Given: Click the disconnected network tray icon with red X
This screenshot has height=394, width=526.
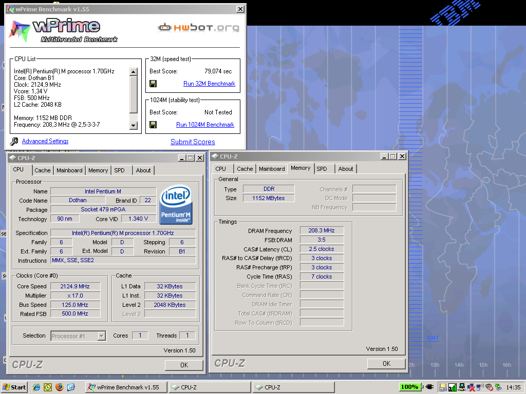Looking at the screenshot, I should click(471, 387).
